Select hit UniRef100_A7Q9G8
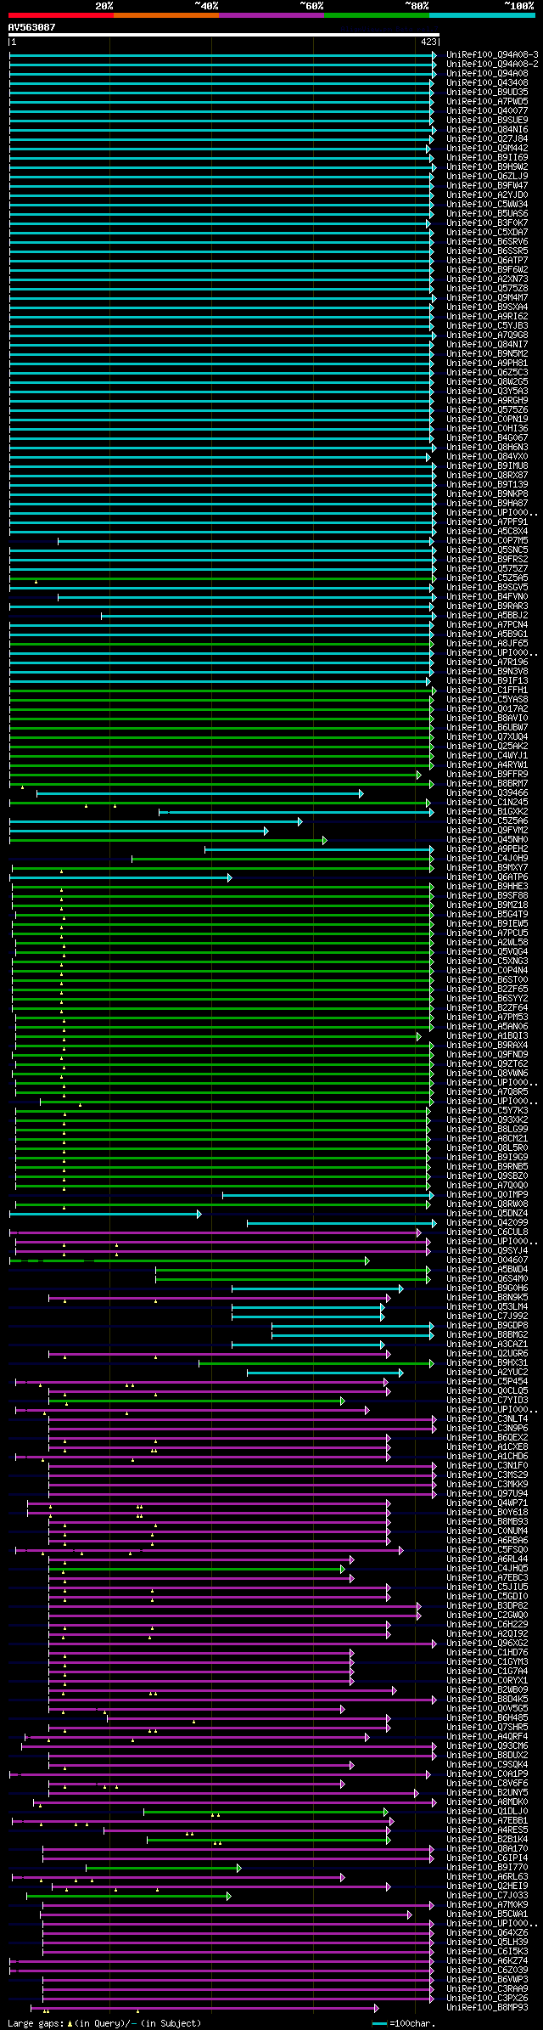The image size is (543, 2030). point(487,336)
